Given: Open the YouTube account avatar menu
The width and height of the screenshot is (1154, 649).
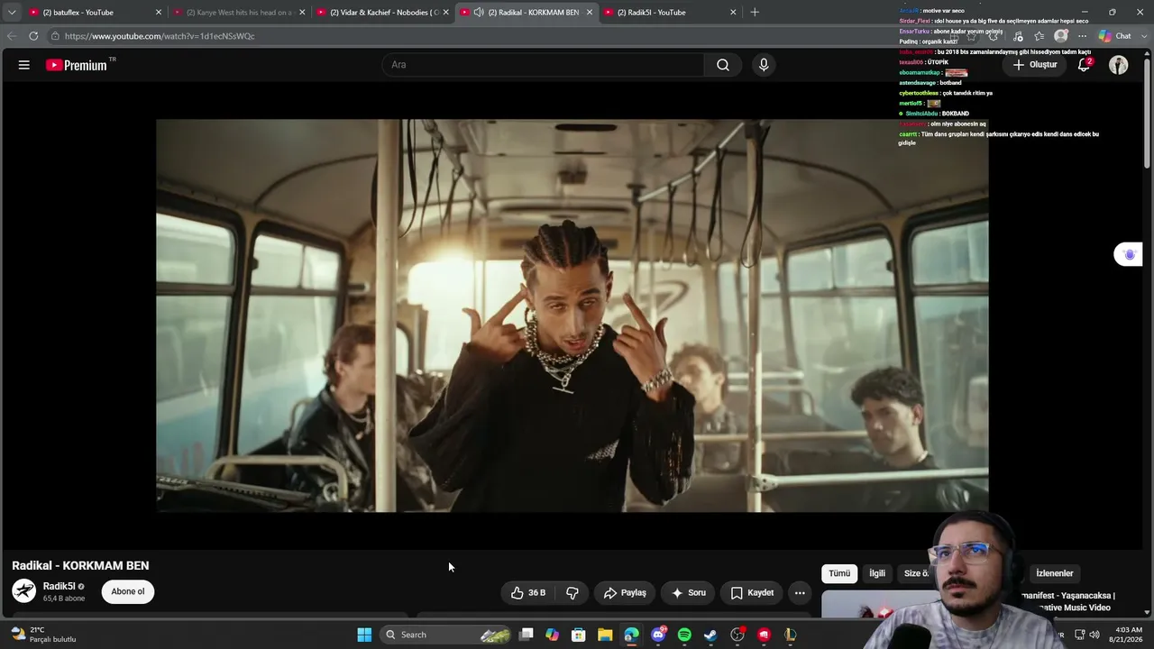Looking at the screenshot, I should tap(1119, 65).
